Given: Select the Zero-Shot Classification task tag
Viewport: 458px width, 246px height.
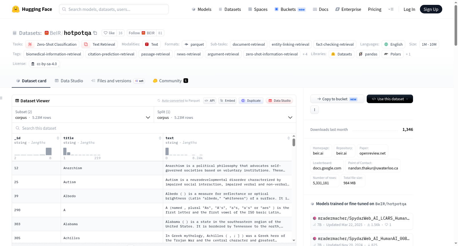Looking at the screenshot, I should (x=52, y=44).
